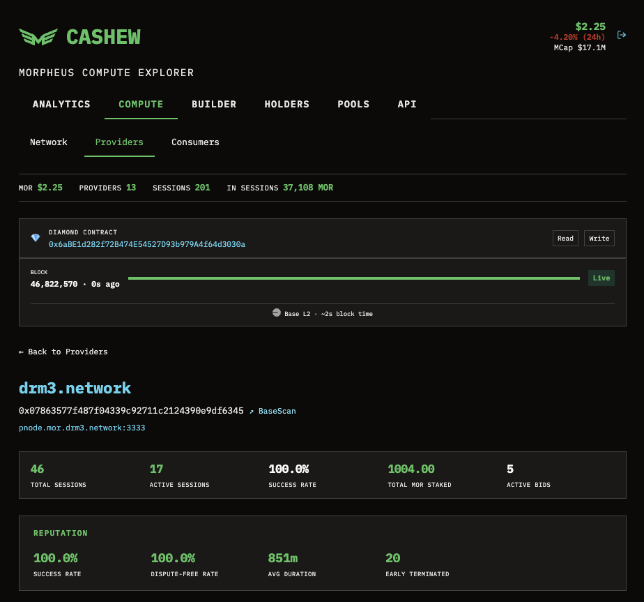Click the REPUTATION section heading
The image size is (644, 602).
point(61,533)
